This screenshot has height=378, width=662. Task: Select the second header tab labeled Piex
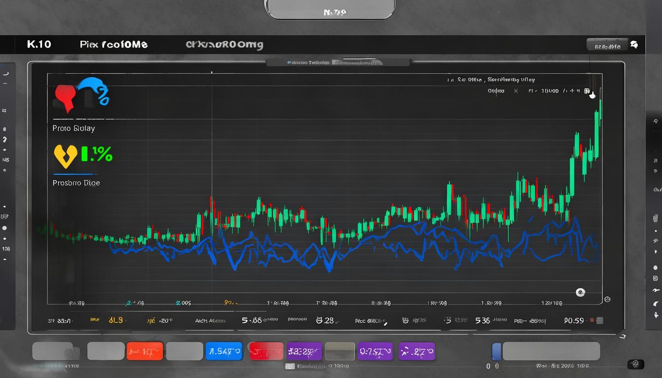tap(113, 45)
